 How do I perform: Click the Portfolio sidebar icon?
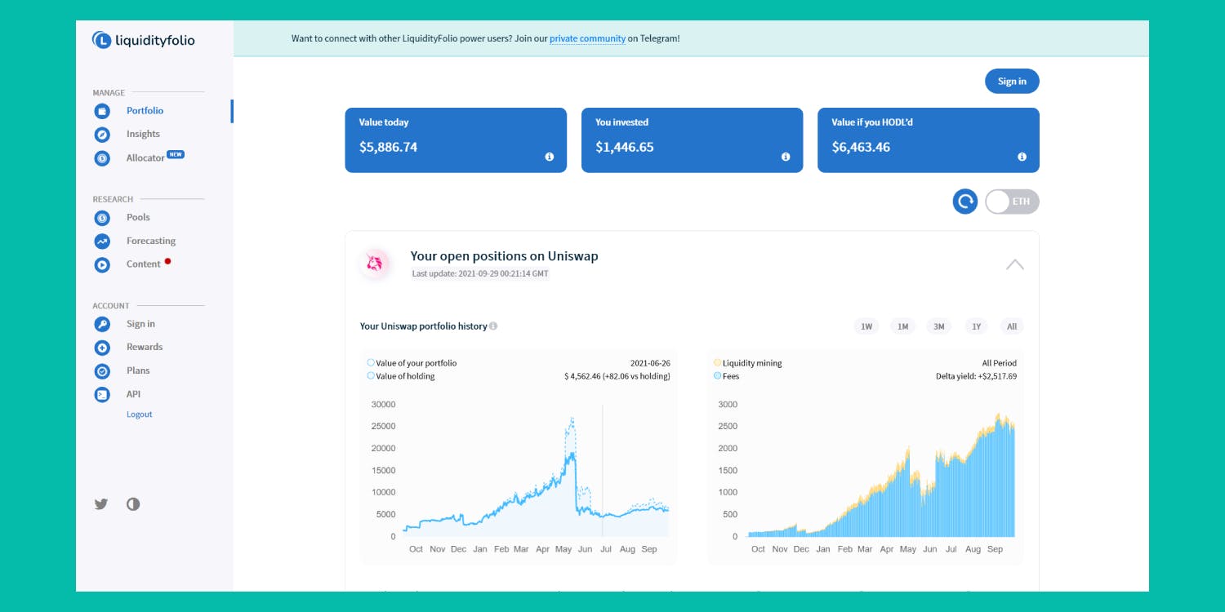[102, 111]
